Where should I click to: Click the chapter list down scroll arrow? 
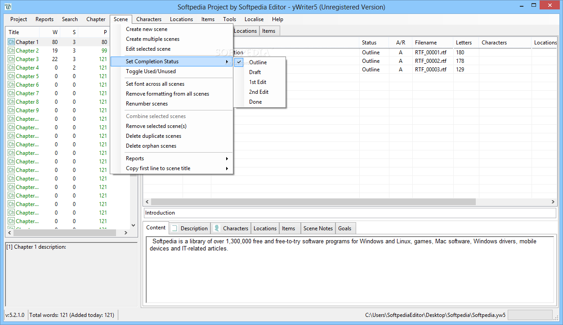tap(133, 225)
